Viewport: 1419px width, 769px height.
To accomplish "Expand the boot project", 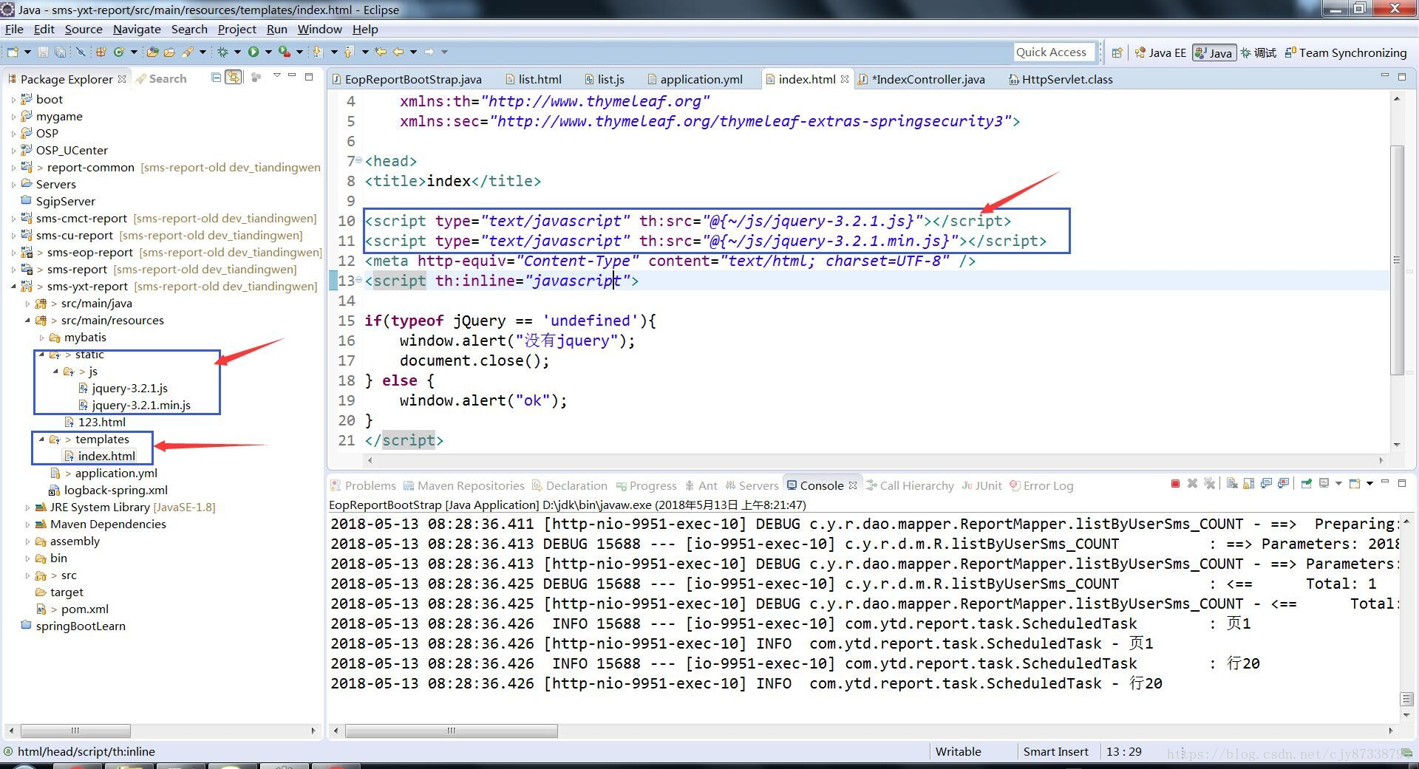I will 13,99.
